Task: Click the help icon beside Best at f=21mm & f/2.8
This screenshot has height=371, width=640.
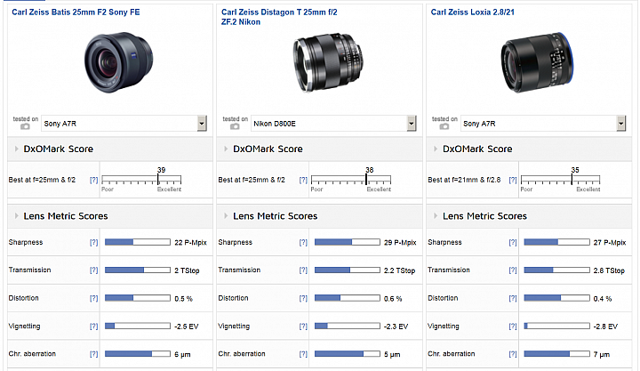Action: coord(513,180)
